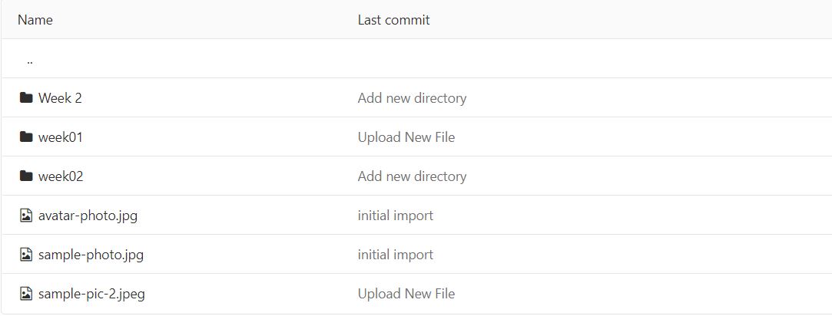Open the week02 directory name
Image resolution: width=832 pixels, height=316 pixels.
click(x=61, y=176)
